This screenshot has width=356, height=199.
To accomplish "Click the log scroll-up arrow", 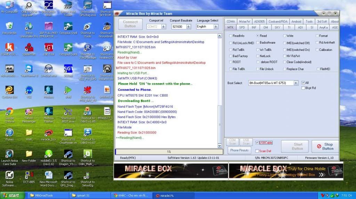I will tap(220, 36).
